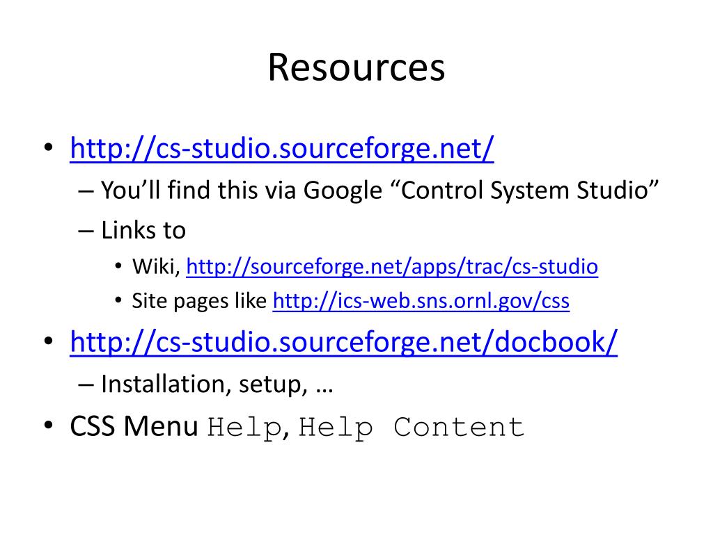Click the "Resources" slide title

(356, 67)
